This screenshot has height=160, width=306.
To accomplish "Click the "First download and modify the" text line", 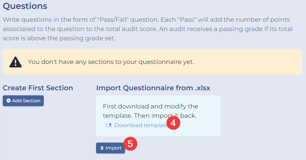I will 151,106.
